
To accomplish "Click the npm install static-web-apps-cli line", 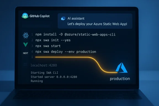I will click(x=75, y=35).
